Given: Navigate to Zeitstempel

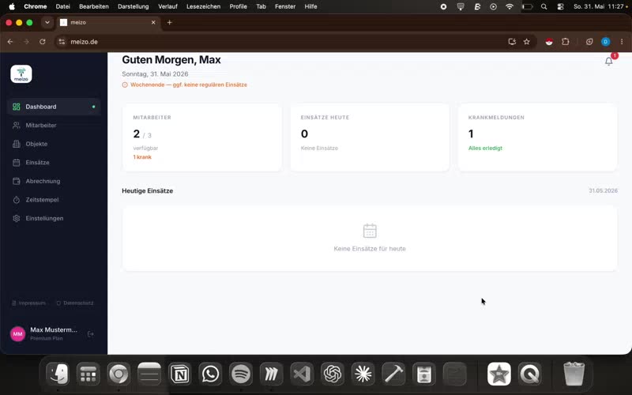Looking at the screenshot, I should [x=54, y=200].
